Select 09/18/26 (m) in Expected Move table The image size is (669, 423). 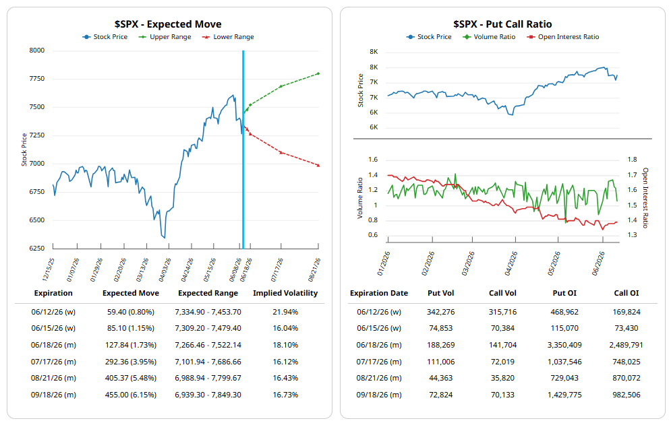53,395
